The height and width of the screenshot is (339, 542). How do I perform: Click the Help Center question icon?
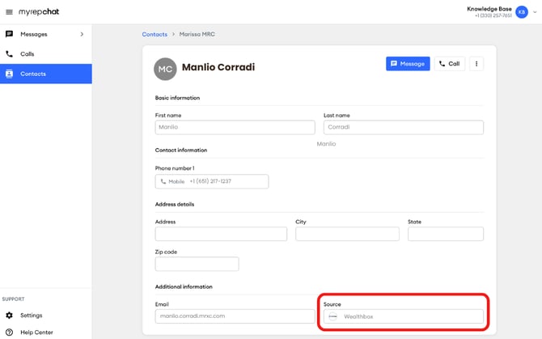[10, 332]
